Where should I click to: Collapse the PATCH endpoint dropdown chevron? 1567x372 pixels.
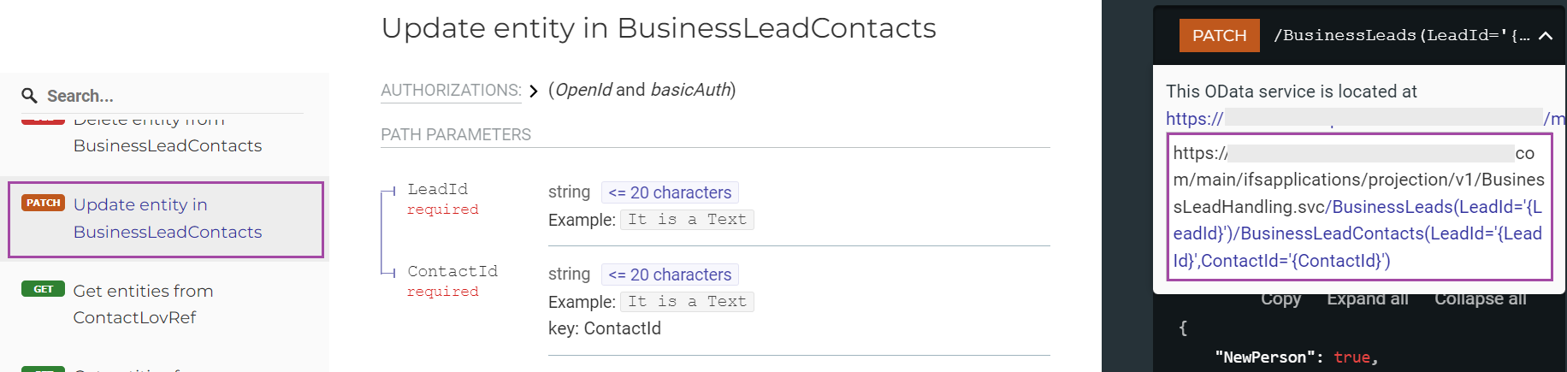click(x=1545, y=36)
